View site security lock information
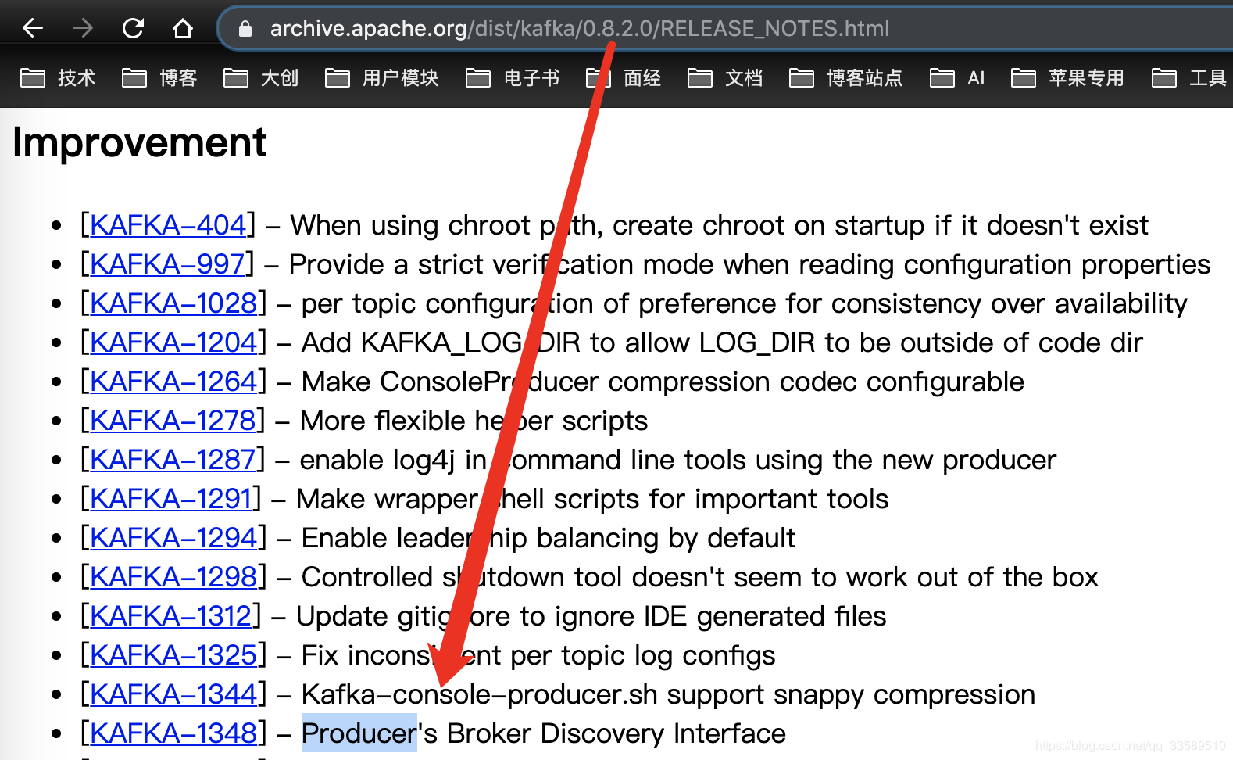 (x=245, y=29)
